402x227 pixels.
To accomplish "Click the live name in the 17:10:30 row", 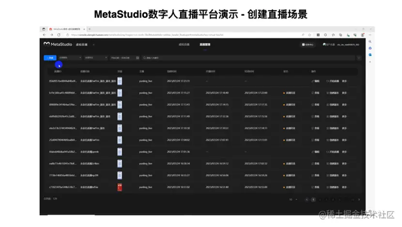I will coord(93,128).
